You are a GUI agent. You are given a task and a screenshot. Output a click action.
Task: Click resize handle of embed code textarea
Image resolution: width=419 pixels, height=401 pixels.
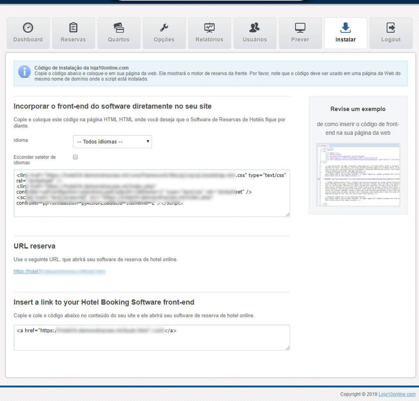[288, 214]
